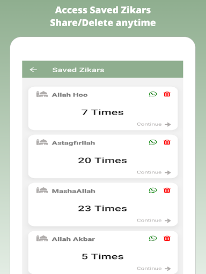Share MashaAllah zikar via WhatsApp
The image size is (206, 274).
click(x=153, y=190)
